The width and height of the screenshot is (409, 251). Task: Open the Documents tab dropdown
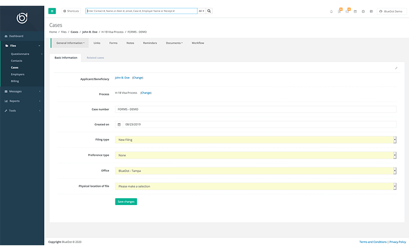pyautogui.click(x=174, y=43)
